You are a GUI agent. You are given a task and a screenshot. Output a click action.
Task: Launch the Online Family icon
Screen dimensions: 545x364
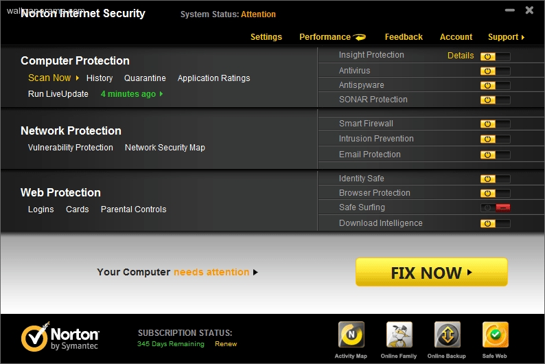tap(399, 334)
